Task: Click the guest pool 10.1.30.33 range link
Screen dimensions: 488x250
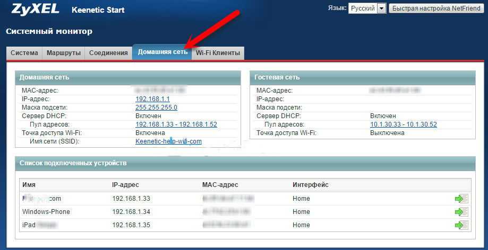Action: 403,124
